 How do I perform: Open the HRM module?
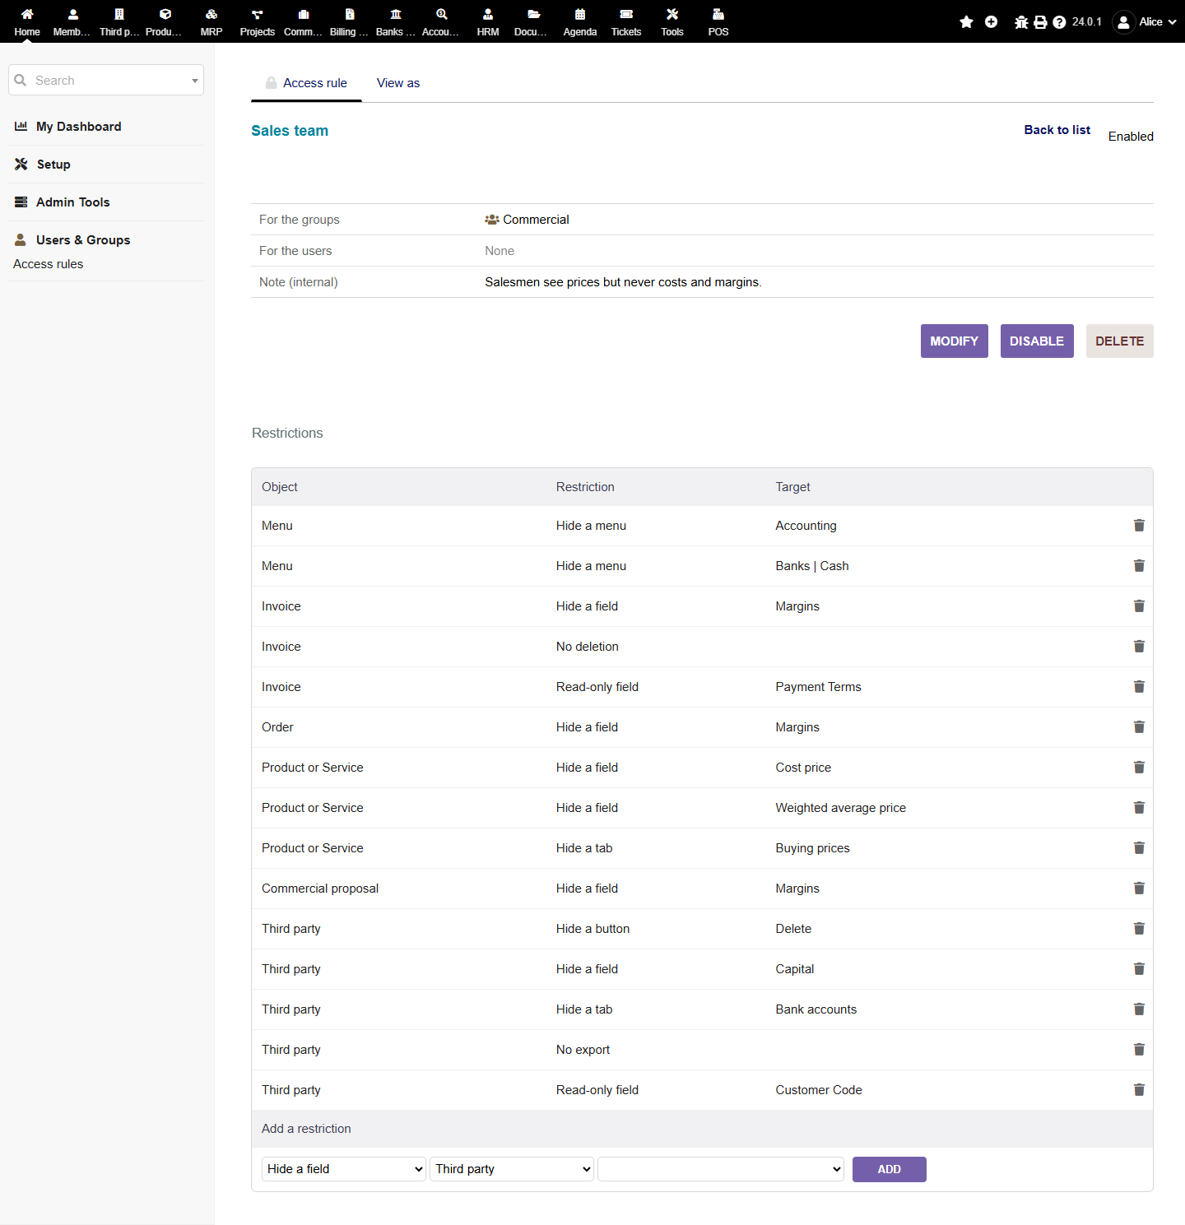click(488, 21)
